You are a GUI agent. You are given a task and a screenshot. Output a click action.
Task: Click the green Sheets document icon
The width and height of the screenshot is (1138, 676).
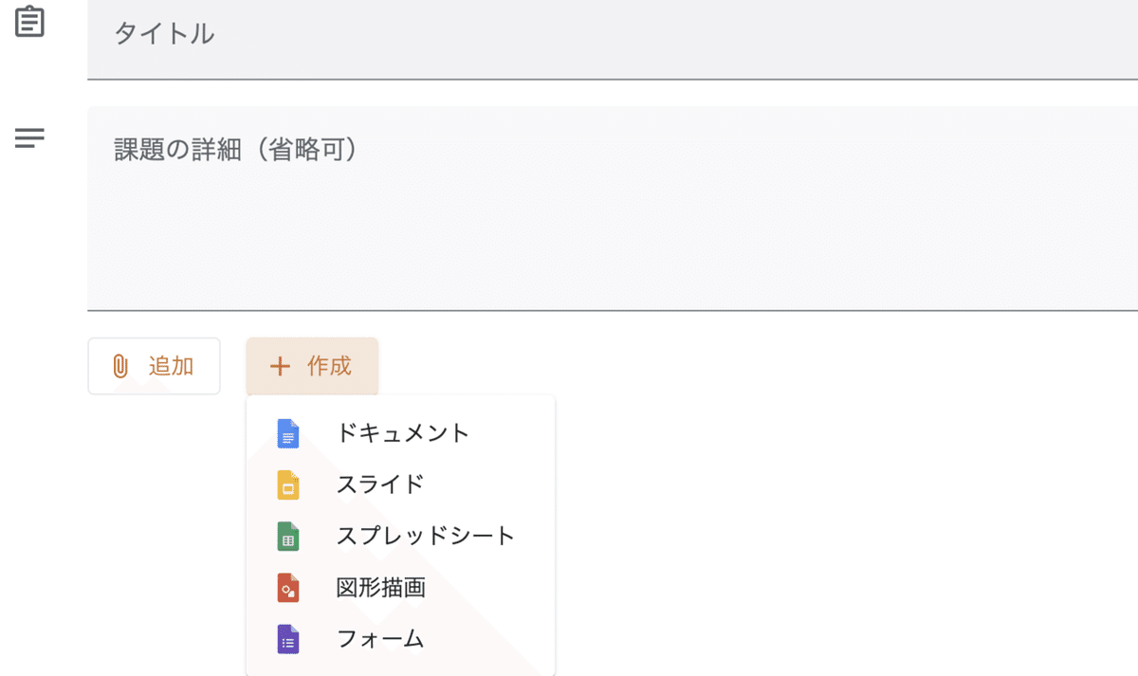click(287, 536)
